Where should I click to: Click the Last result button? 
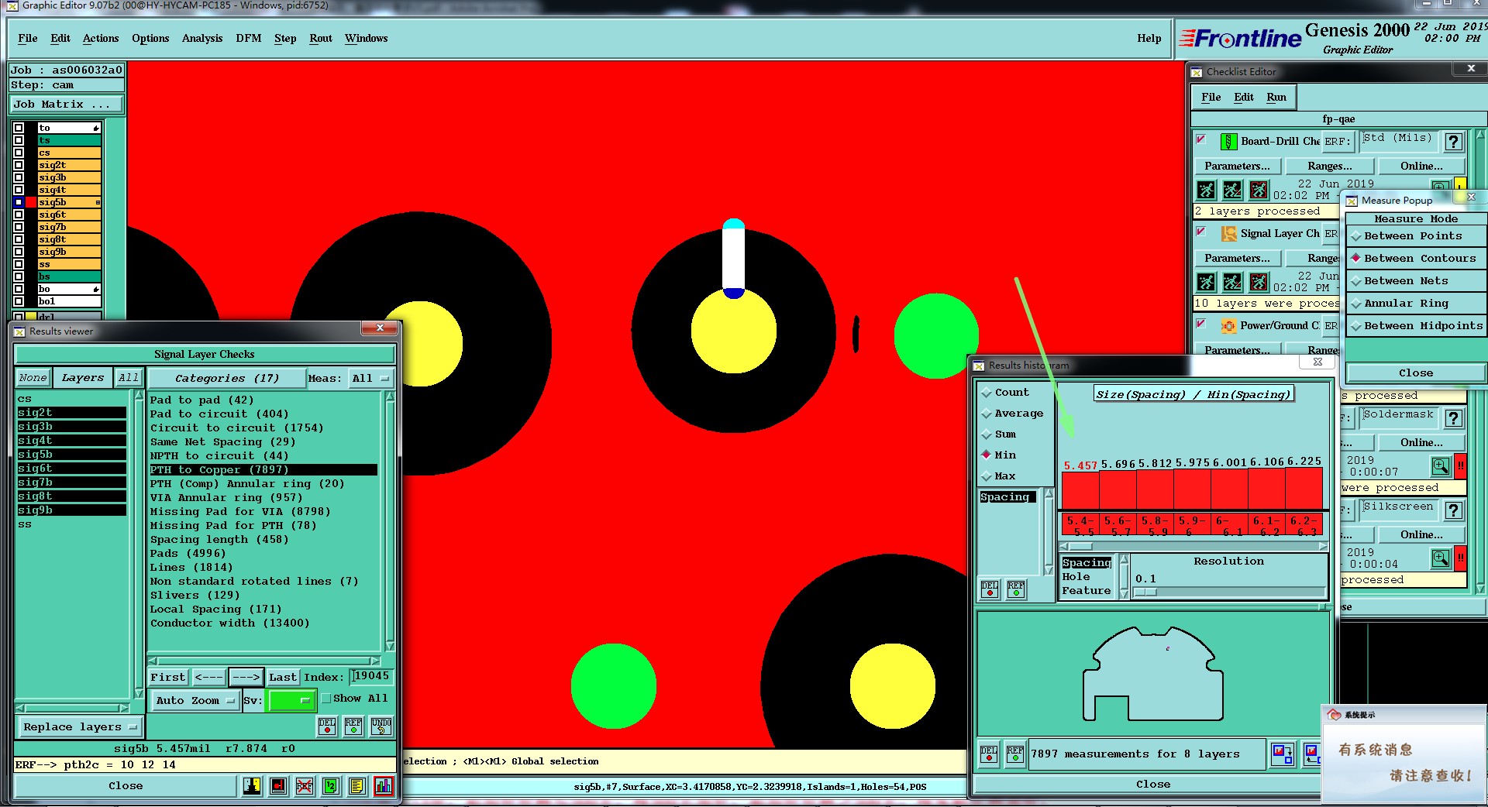tap(283, 678)
